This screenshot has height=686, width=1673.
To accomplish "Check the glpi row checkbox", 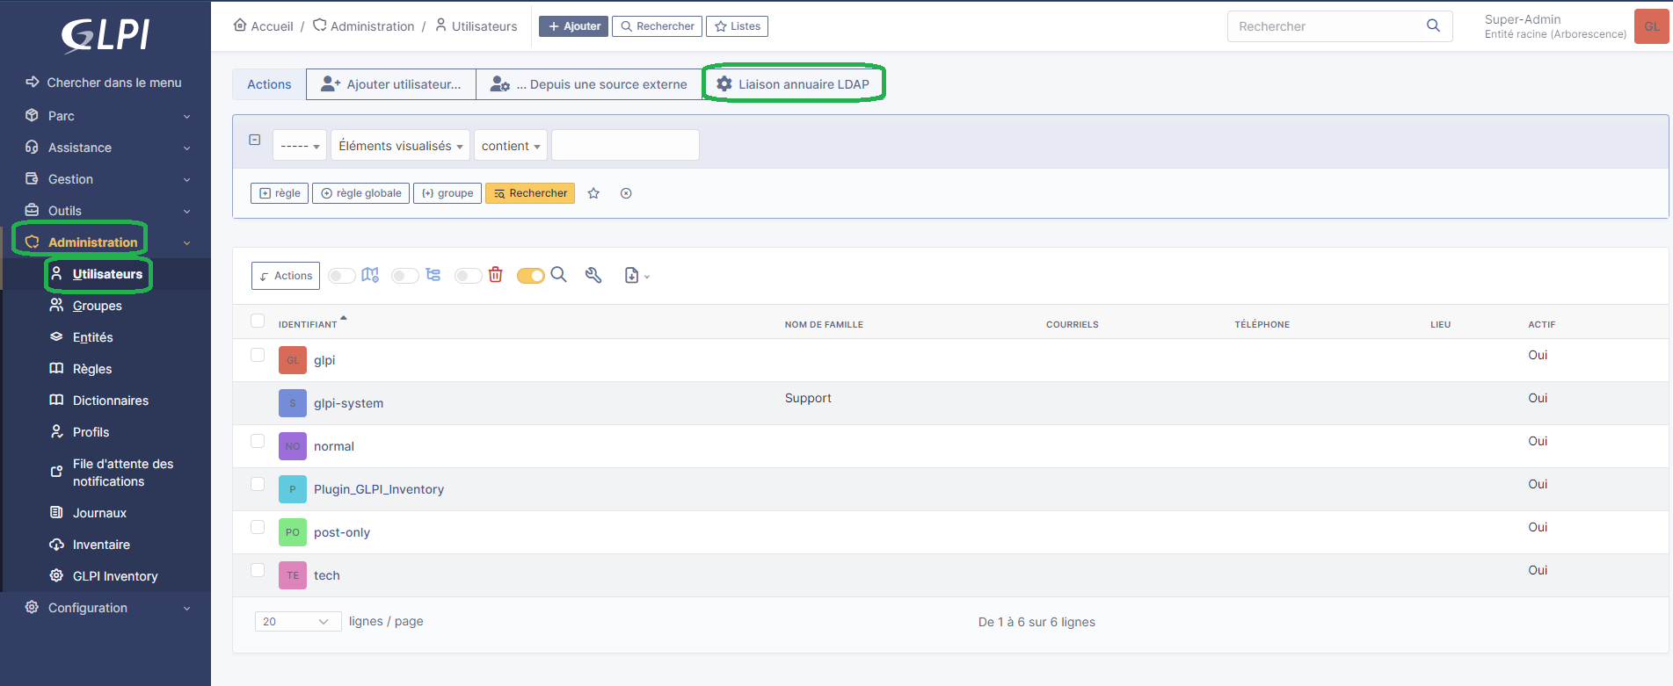I will (258, 355).
